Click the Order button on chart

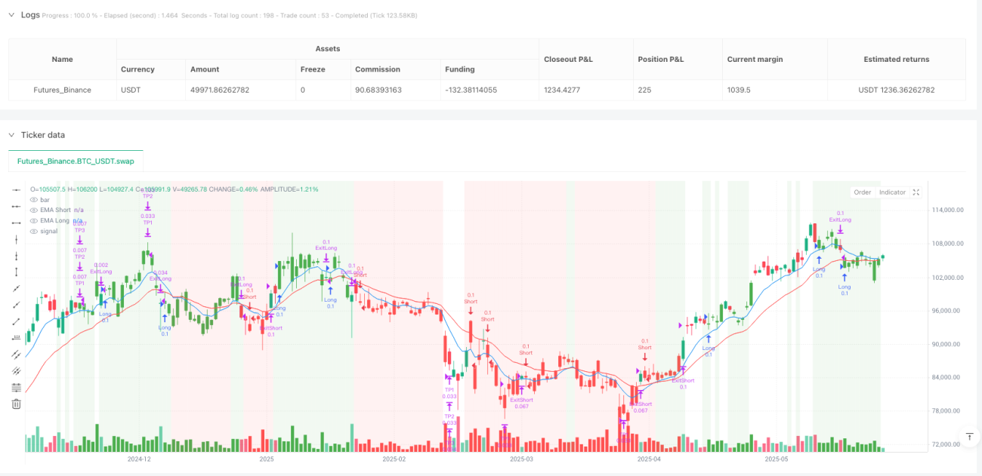863,192
